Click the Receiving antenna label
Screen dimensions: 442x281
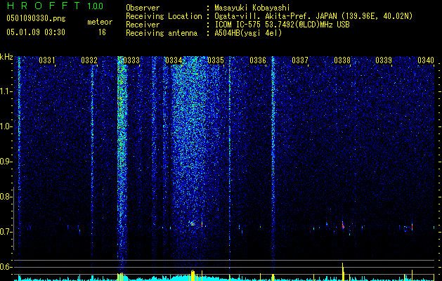[162, 33]
